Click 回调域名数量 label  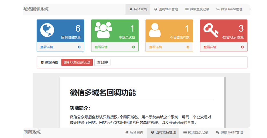(71, 37)
